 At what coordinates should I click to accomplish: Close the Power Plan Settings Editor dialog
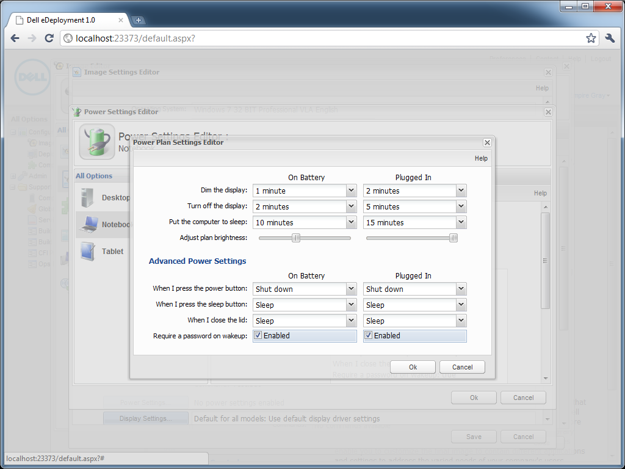coord(487,142)
